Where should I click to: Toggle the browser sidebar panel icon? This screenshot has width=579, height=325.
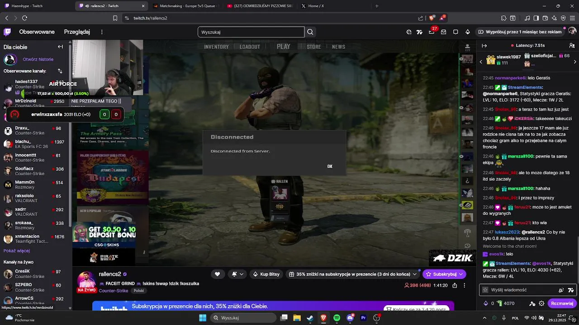[x=536, y=18]
